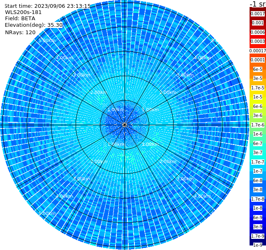
Task: Select the 0.001 colorbar label
Action: click(258, 23)
